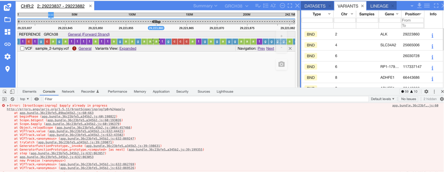
Task: Go to previous variant with Prev
Action: (261, 49)
